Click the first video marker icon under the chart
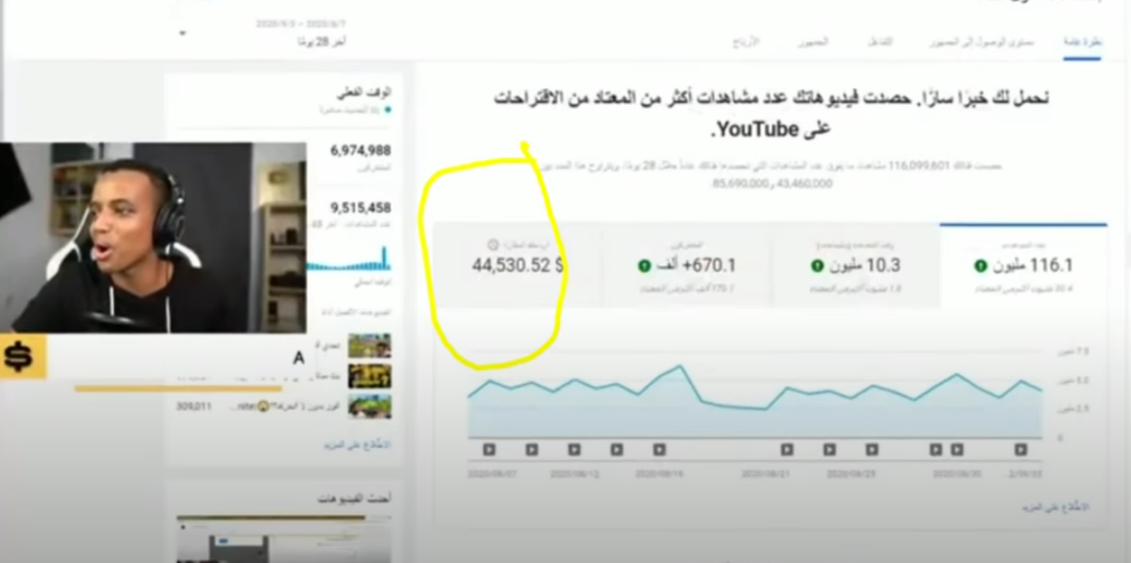This screenshot has width=1131, height=563. [x=489, y=450]
